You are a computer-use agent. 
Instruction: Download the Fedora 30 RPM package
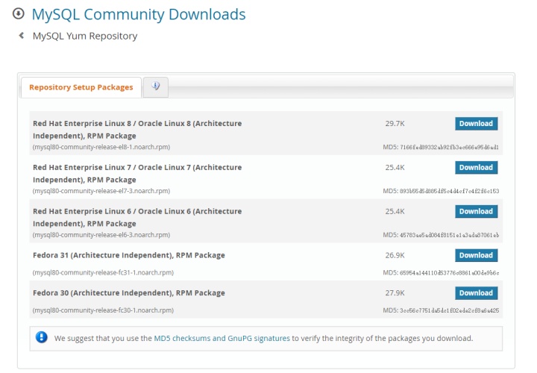coord(476,293)
